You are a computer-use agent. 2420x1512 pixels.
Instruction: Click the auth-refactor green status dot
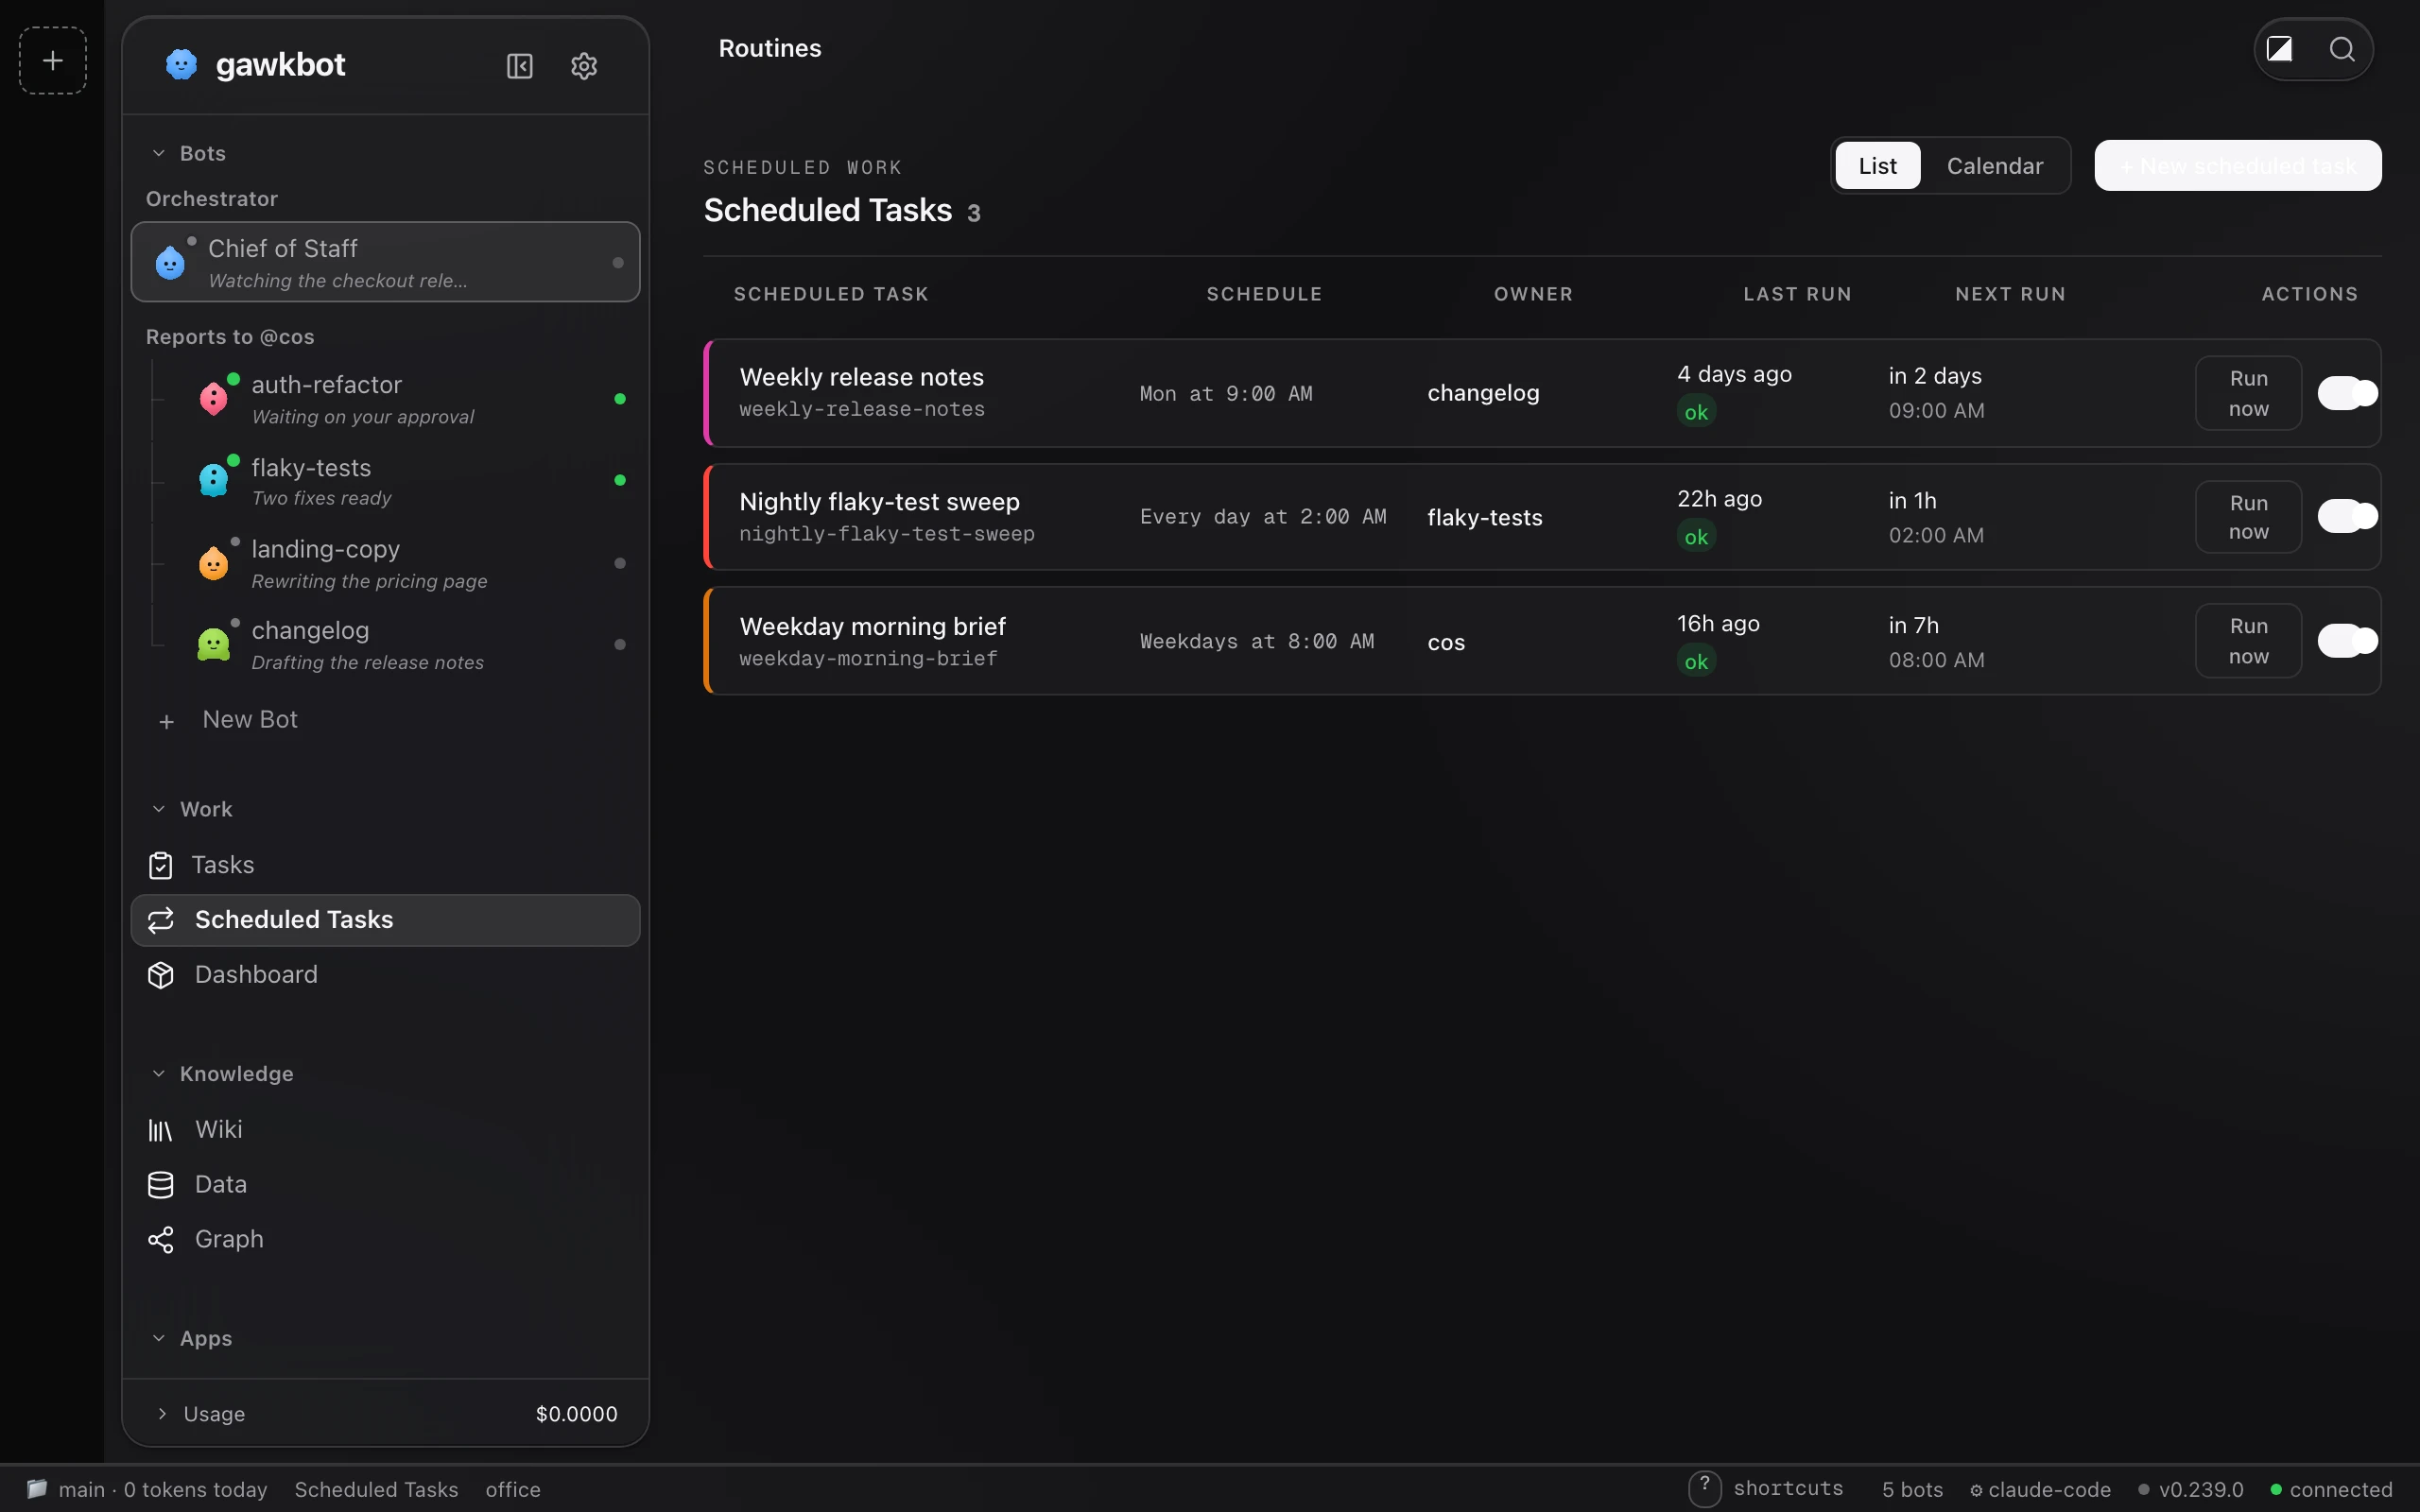[x=620, y=399]
